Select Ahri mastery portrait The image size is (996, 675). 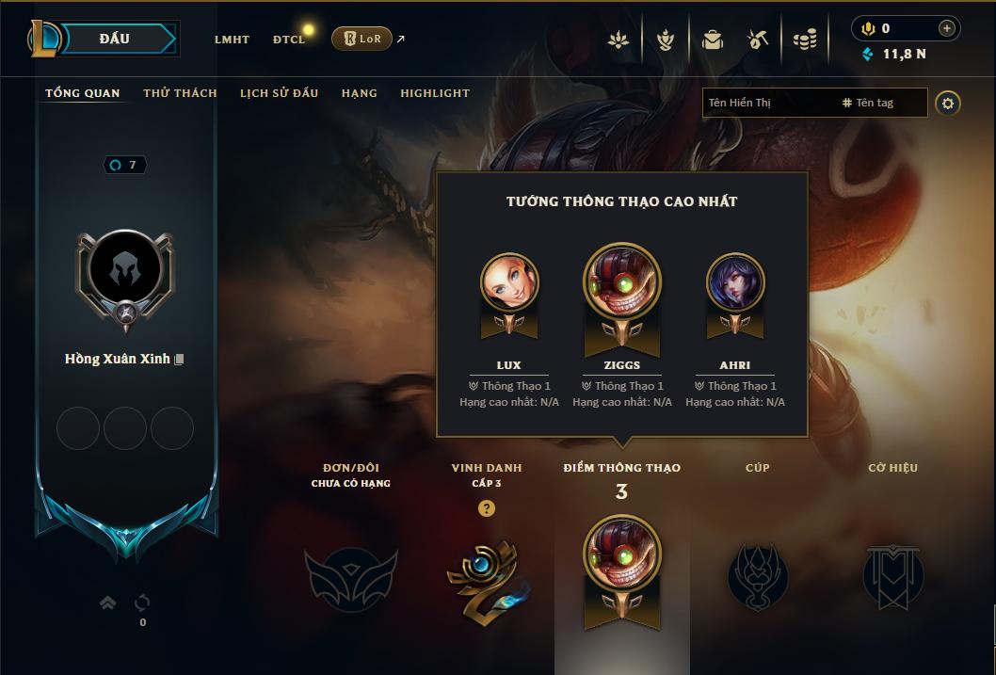click(x=735, y=282)
